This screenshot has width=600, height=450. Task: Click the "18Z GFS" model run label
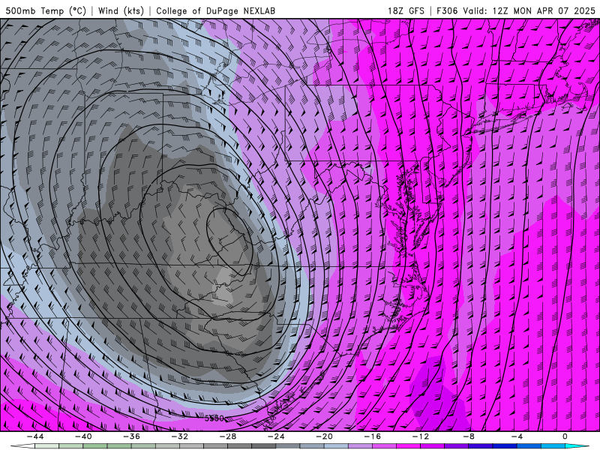click(x=406, y=10)
